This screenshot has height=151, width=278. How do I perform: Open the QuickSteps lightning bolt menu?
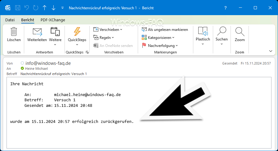click(x=77, y=36)
